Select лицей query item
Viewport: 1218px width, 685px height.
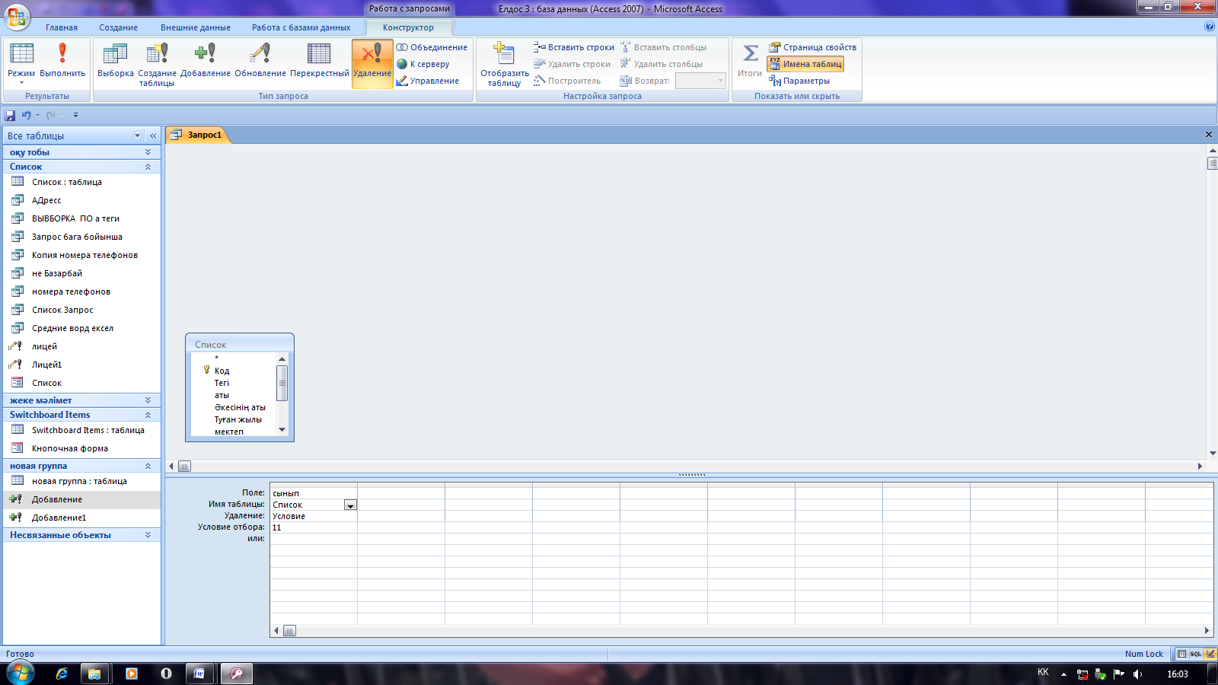[82, 346]
